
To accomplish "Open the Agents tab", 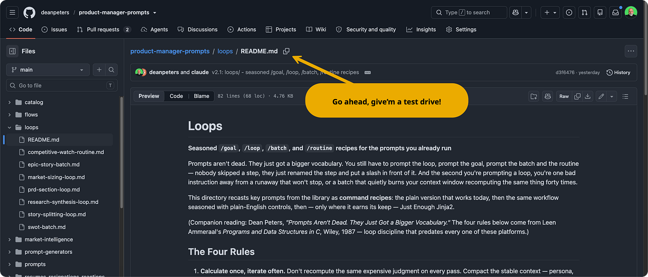I will tap(154, 30).
